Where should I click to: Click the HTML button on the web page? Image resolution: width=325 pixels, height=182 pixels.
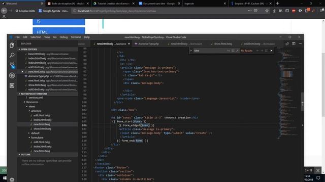click(x=59, y=31)
